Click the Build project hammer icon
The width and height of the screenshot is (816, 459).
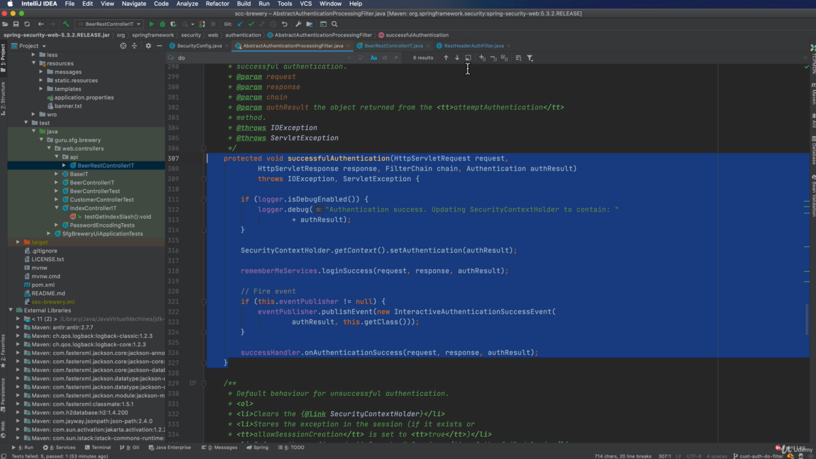pyautogui.click(x=66, y=24)
